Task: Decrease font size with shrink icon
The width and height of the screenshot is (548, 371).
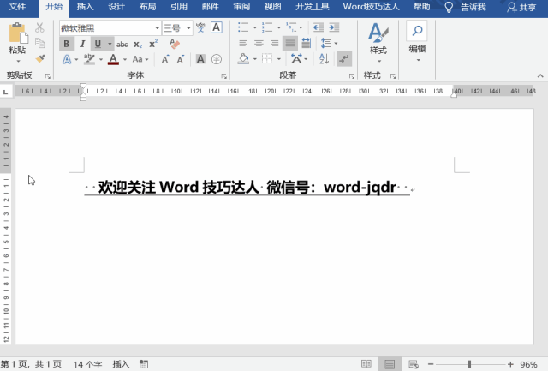Action: coord(181,59)
